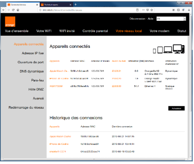Select Appareils connectés in sidebar
The height and width of the screenshot is (164, 194).
tap(29, 44)
